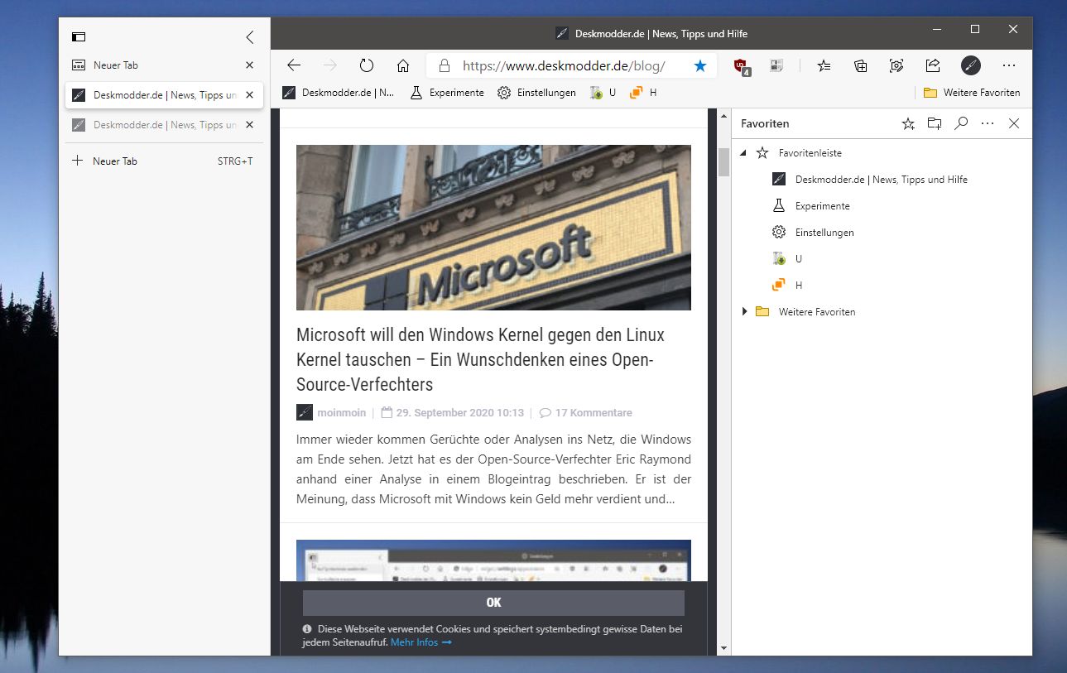Collapse the Favoritenleiste tree node
The image size is (1067, 673).
coord(743,153)
